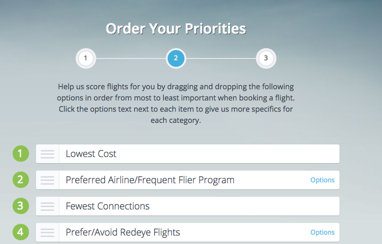Select the active step 2 circle
This screenshot has height=244, width=382.
click(176, 58)
